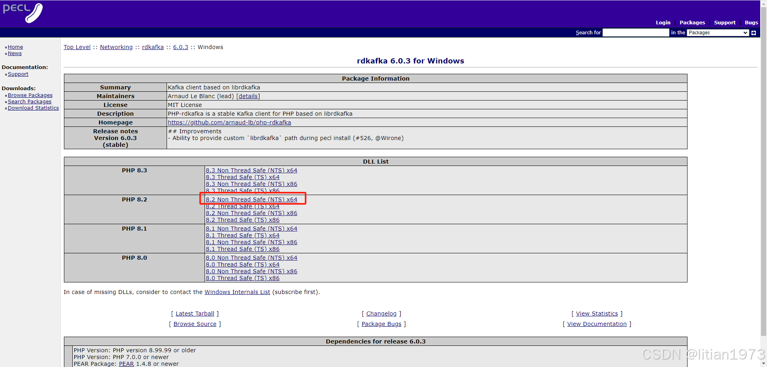Download 8.2 Non Thread Safe (NTS) x64
The width and height of the screenshot is (767, 367).
tap(252, 199)
